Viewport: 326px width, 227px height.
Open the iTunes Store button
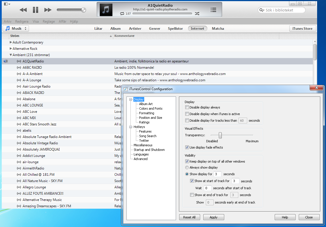pyautogui.click(x=302, y=29)
